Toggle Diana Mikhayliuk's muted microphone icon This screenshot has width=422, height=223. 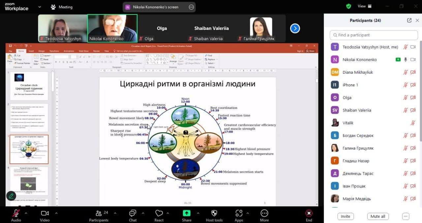[x=405, y=72]
